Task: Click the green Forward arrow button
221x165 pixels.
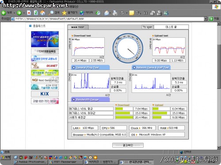Action: click(19, 13)
